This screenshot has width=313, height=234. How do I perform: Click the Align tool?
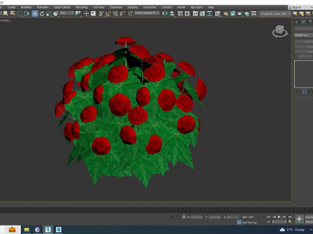pyautogui.click(x=172, y=14)
